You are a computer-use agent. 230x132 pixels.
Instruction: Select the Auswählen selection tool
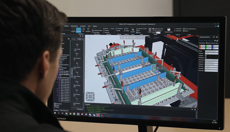click(73, 30)
